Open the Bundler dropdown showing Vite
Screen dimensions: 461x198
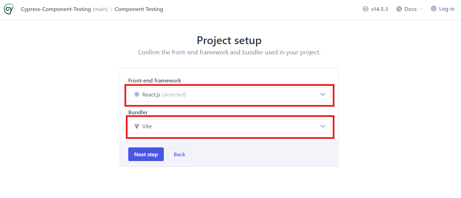[229, 126]
